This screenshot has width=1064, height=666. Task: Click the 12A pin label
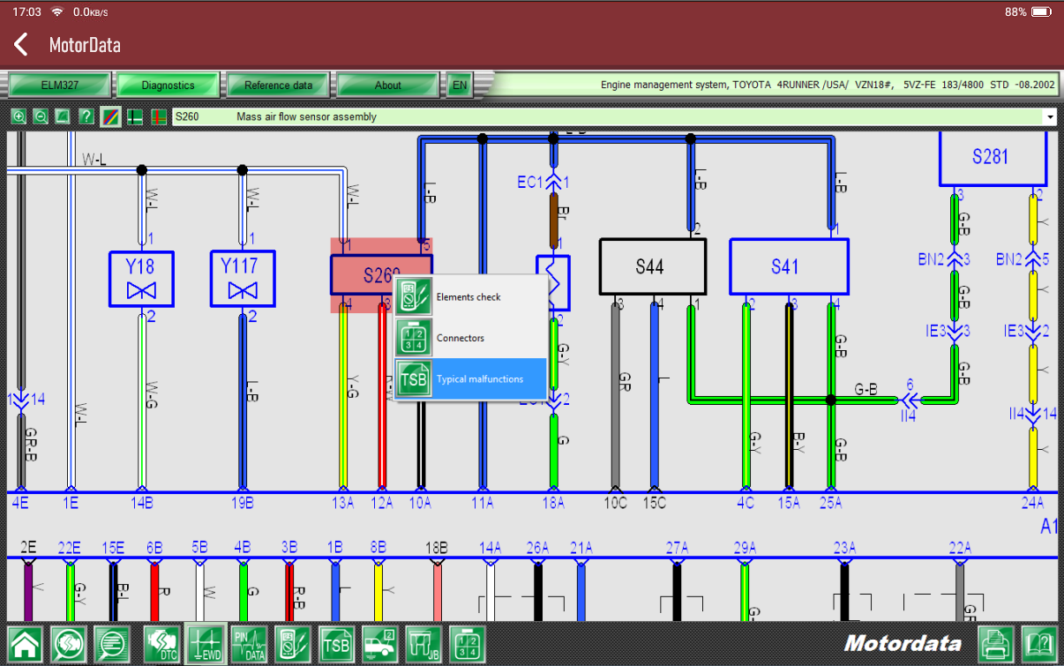(x=382, y=503)
